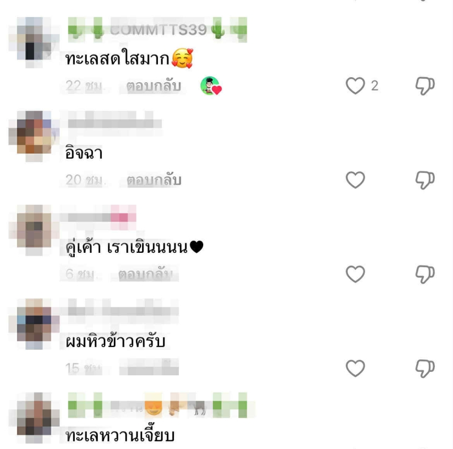This screenshot has height=449, width=453.
Task: Open the COMMTTS39 username link
Action: pyautogui.click(x=158, y=30)
